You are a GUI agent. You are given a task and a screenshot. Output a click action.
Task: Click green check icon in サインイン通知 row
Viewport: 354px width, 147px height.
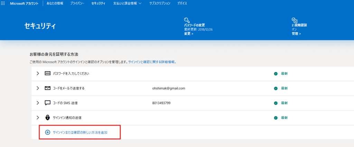pyautogui.click(x=276, y=118)
